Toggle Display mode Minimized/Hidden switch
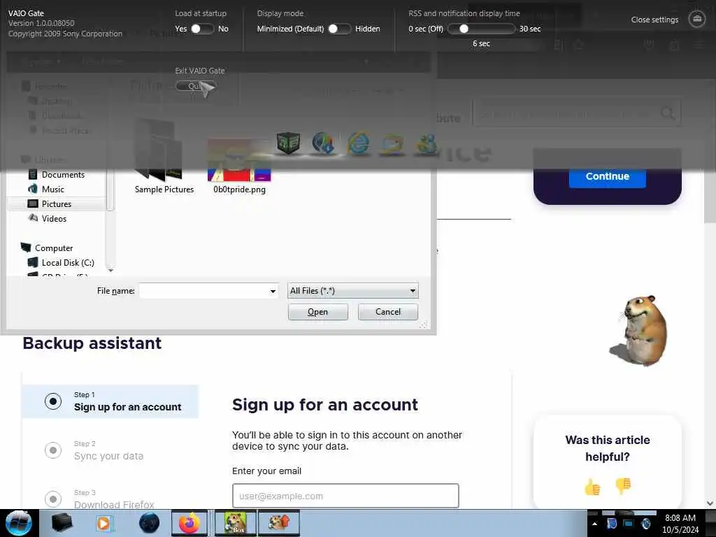The width and height of the screenshot is (716, 537). click(x=339, y=29)
